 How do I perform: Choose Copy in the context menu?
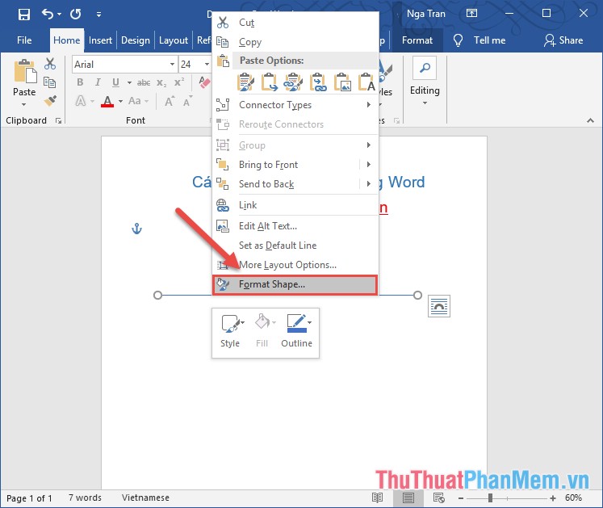[295, 42]
